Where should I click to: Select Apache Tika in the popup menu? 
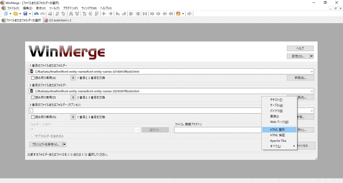pos(279,141)
